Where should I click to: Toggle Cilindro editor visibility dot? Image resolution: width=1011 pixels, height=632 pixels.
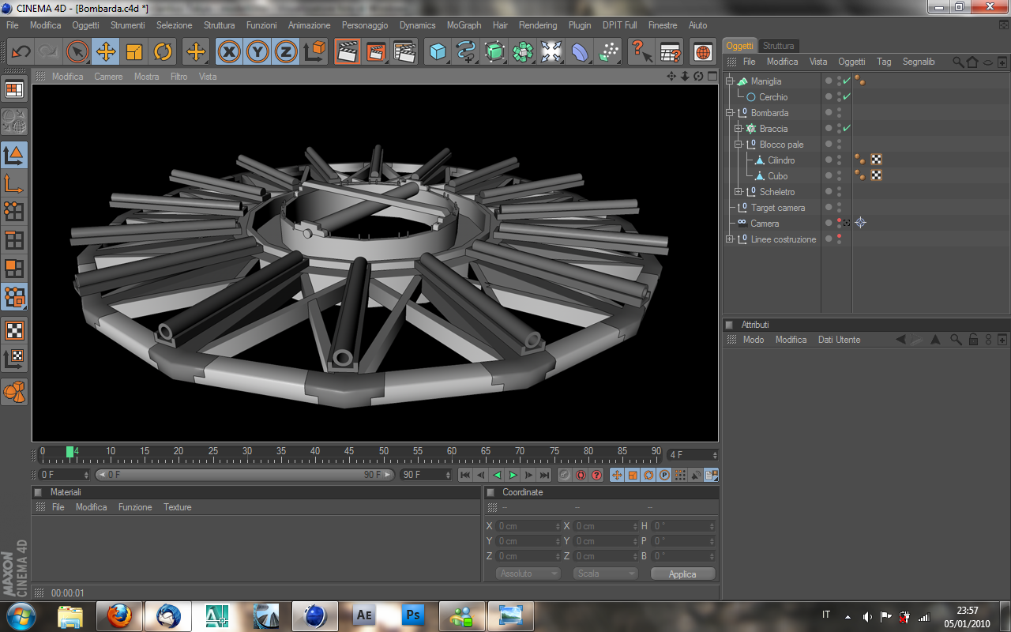pyautogui.click(x=839, y=157)
